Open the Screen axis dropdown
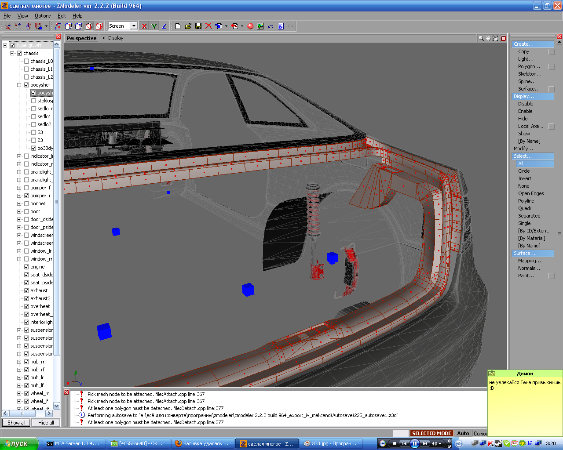 [x=134, y=26]
